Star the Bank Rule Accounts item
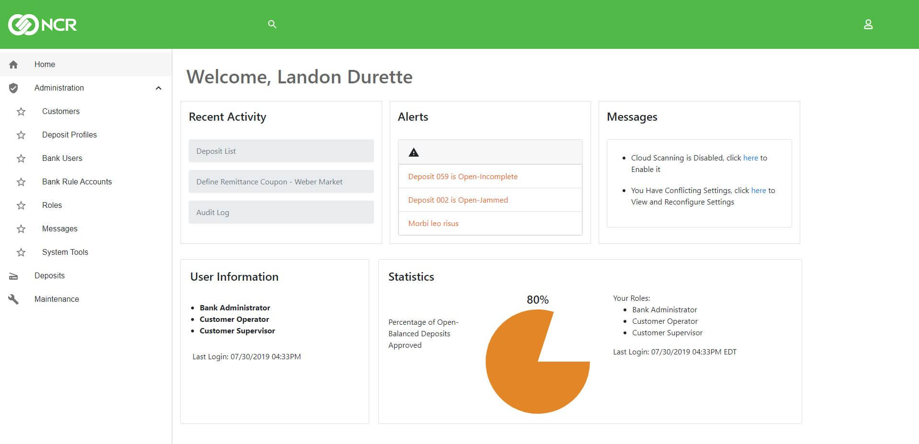This screenshot has width=919, height=444. pyautogui.click(x=21, y=182)
